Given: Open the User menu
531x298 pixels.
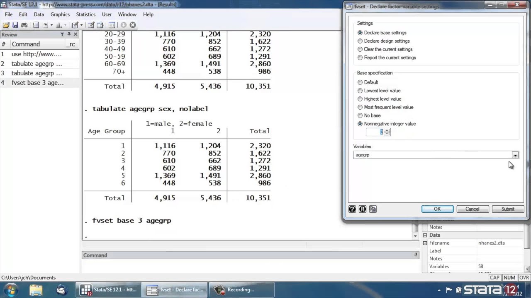Looking at the screenshot, I should (107, 14).
